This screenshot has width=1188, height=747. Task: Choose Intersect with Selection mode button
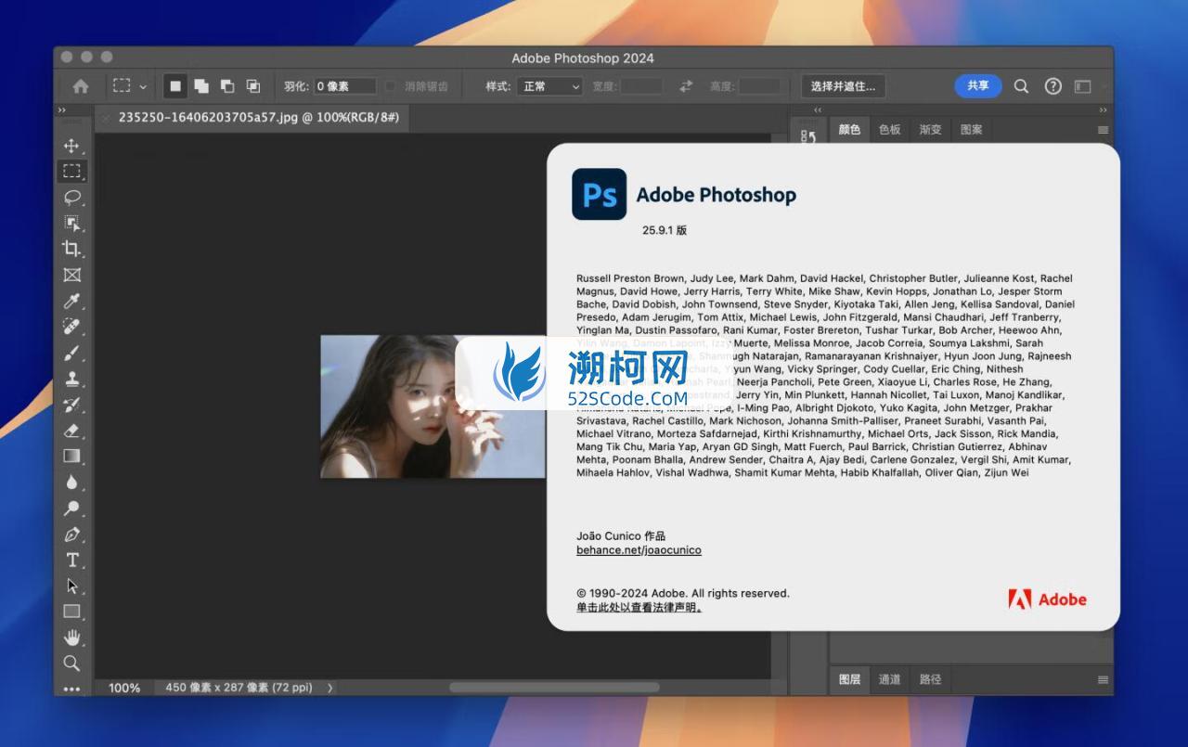click(253, 85)
